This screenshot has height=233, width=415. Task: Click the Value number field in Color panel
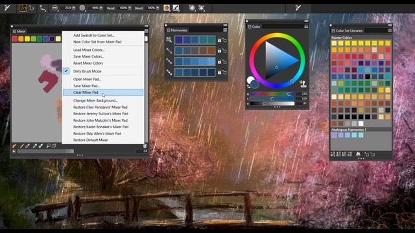coord(302,104)
